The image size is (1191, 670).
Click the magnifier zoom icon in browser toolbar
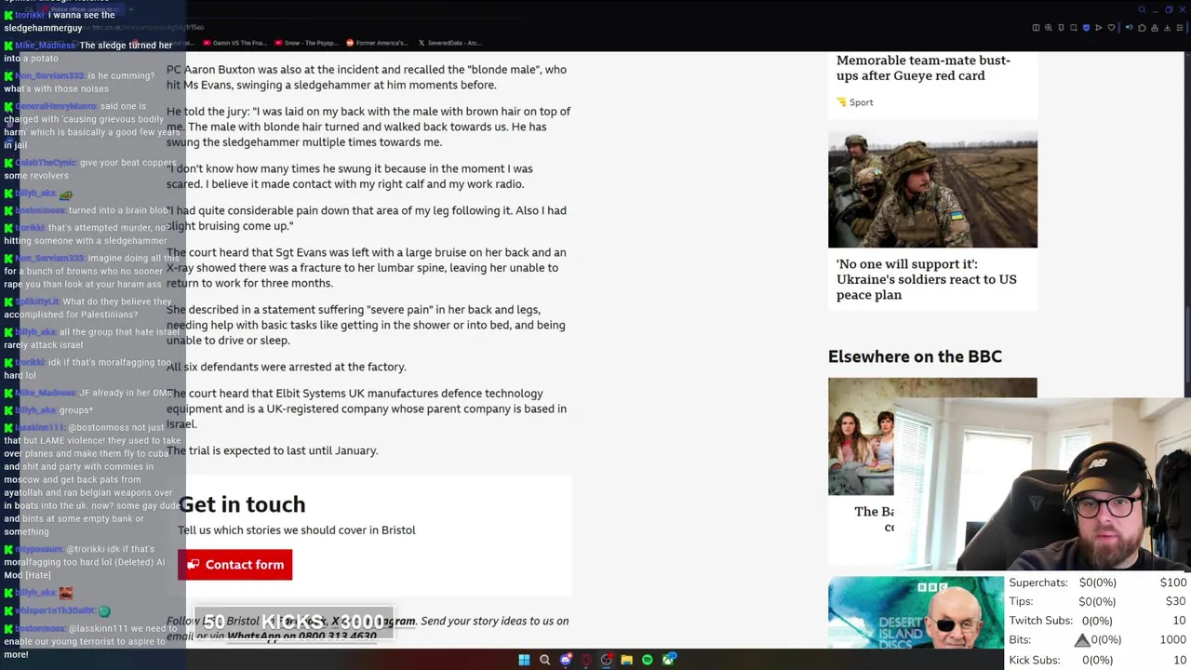1049,28
